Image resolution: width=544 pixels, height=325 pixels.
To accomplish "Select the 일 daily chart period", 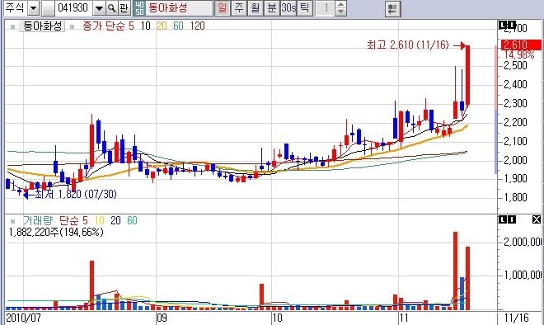I will click(222, 8).
